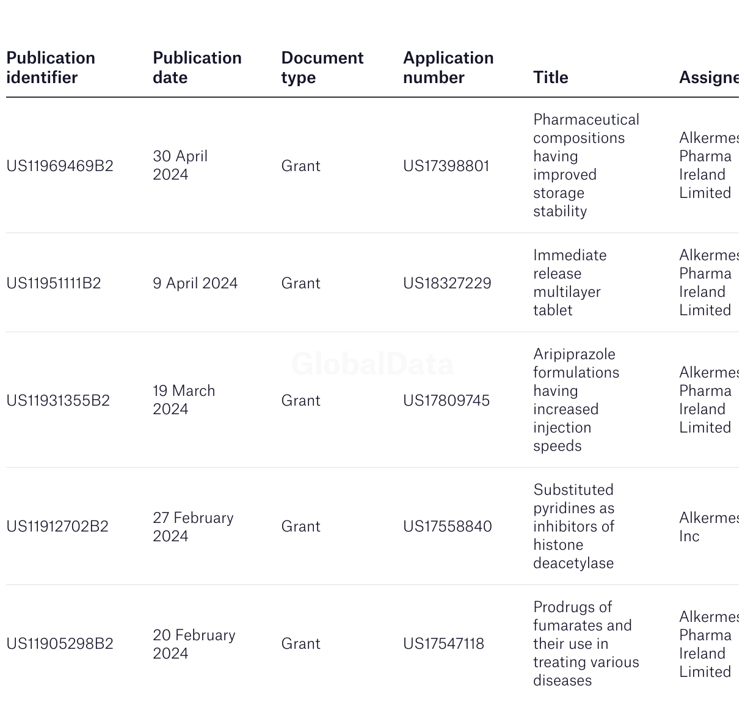Click the Publication date column header
This screenshot has height=727, width=745.
197,68
